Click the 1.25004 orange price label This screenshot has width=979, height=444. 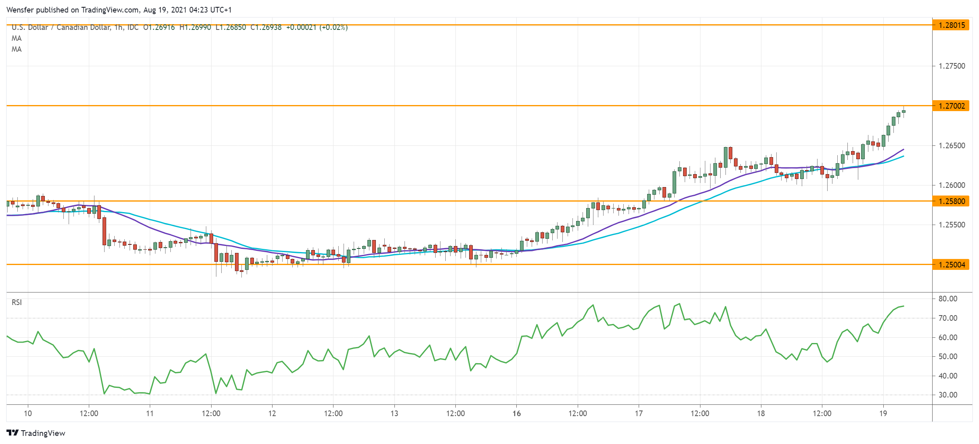[x=951, y=265]
